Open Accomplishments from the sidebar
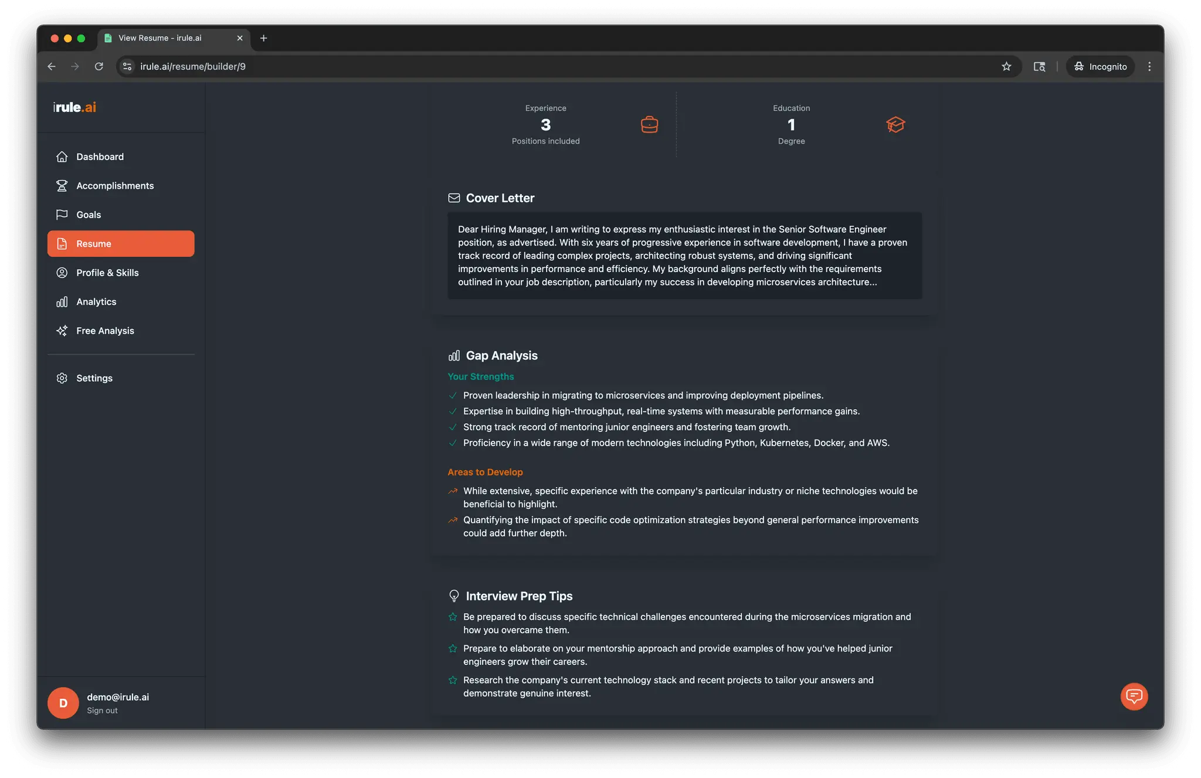The image size is (1201, 778). click(121, 185)
